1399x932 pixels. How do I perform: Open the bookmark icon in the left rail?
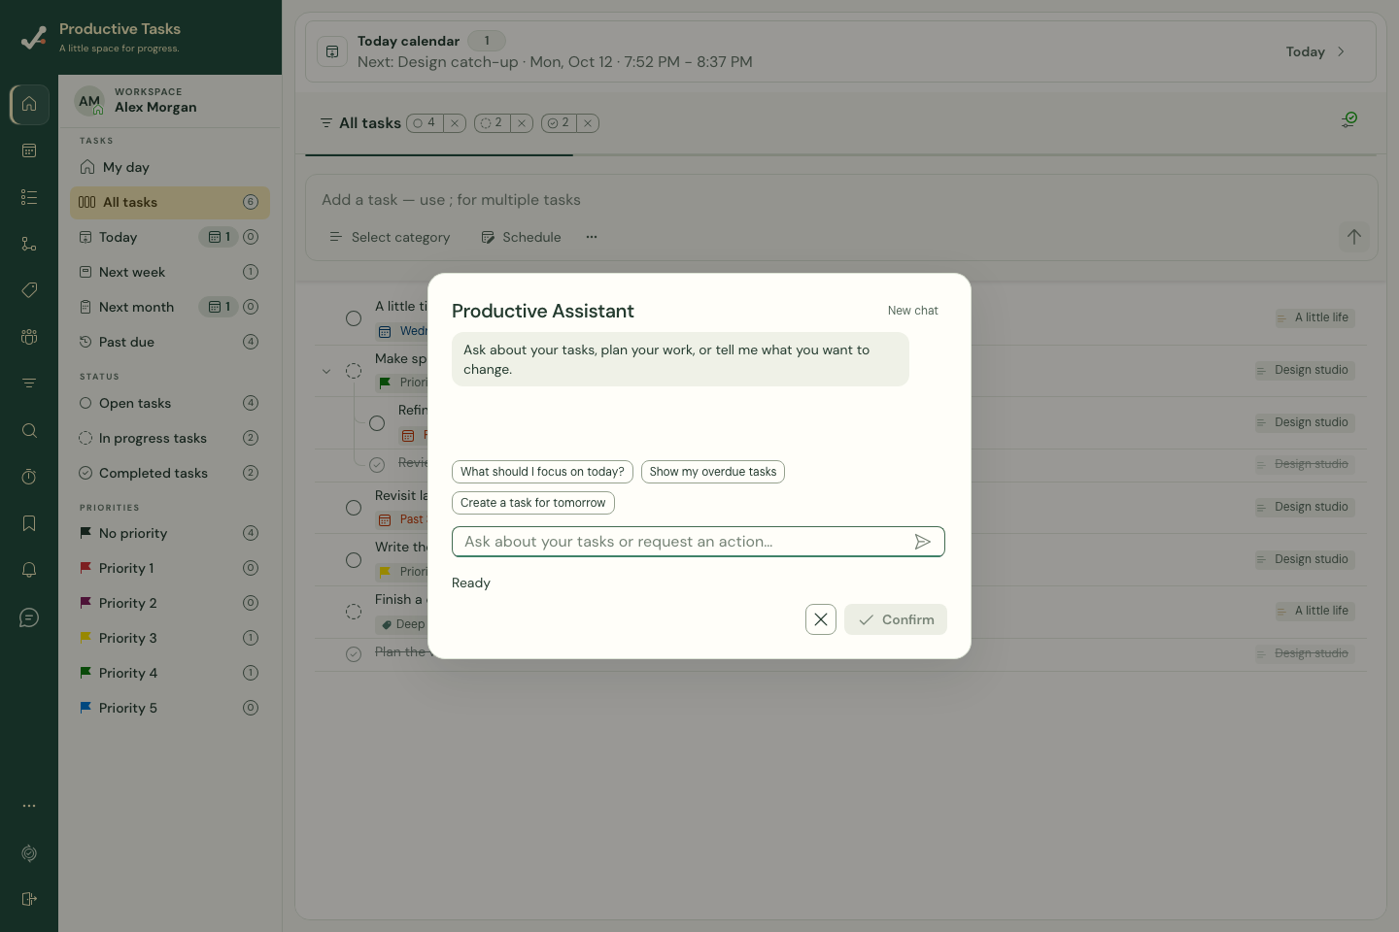[29, 523]
